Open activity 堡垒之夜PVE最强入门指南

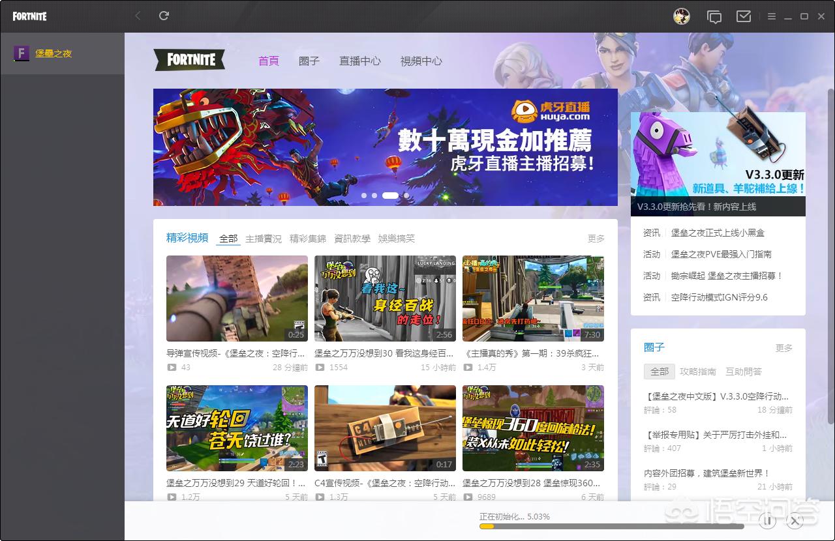721,254
